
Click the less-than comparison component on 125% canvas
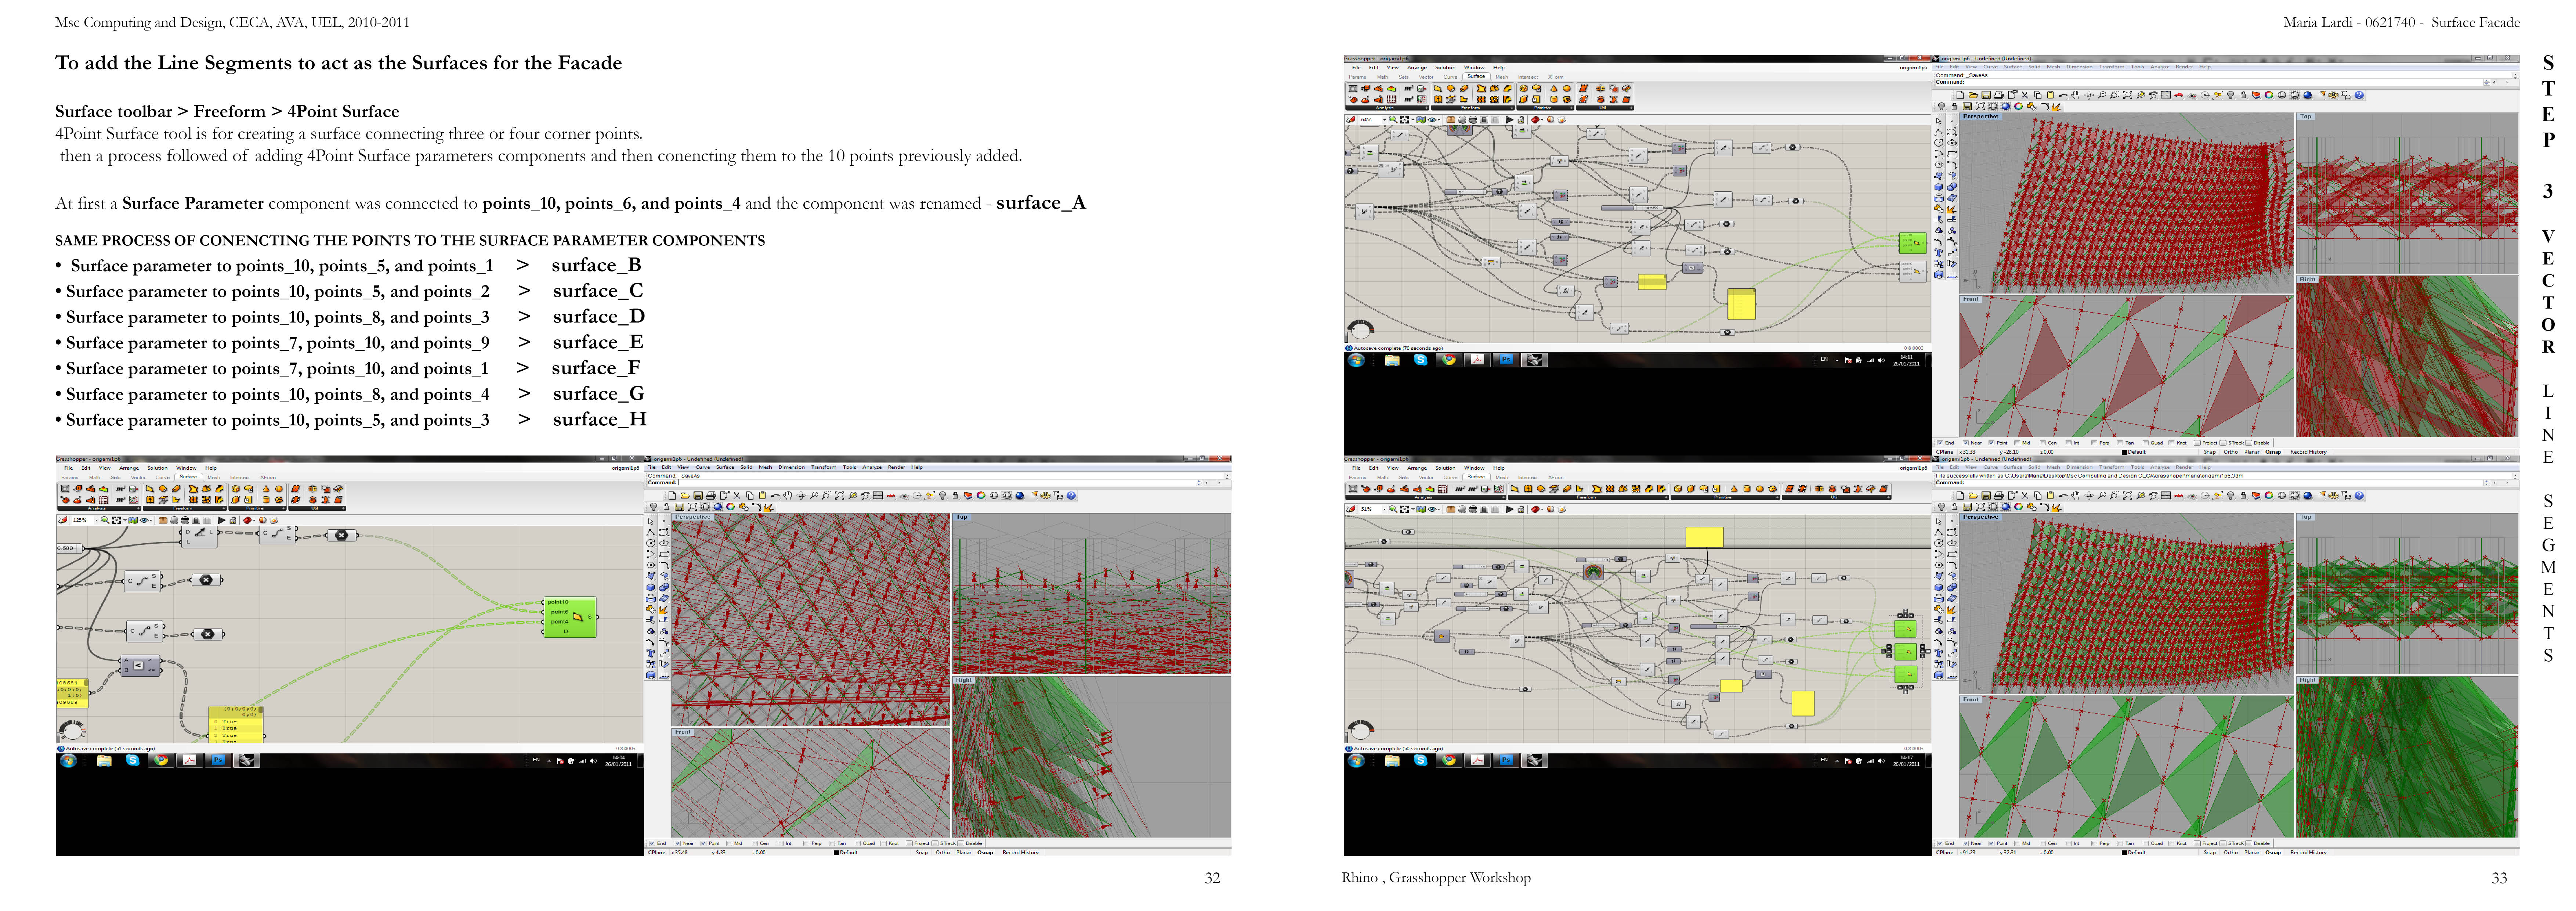point(139,665)
